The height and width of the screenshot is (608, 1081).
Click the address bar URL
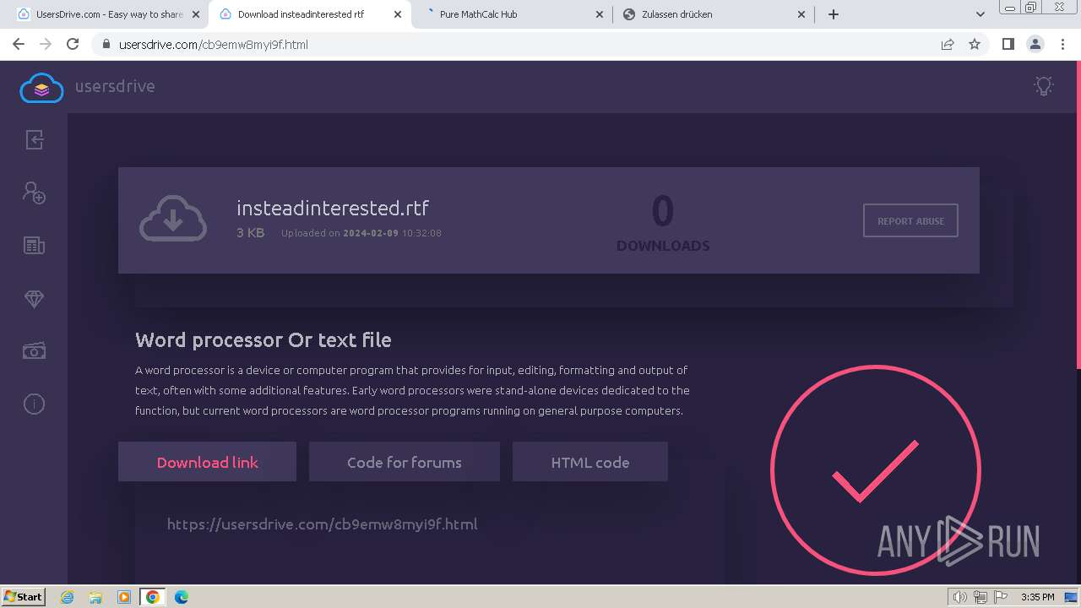[x=212, y=45]
